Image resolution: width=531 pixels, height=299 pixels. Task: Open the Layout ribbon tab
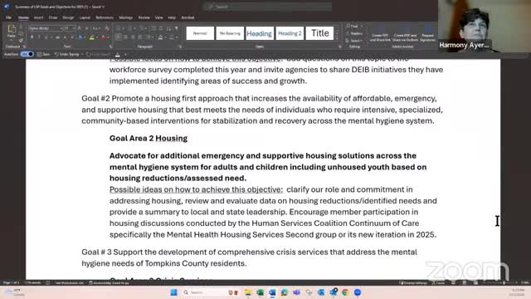pos(85,17)
